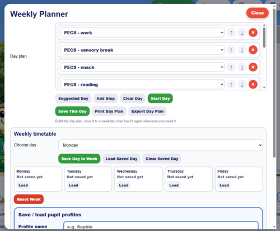
Task: Open the Choose day Monday dropdown
Action: (161, 145)
